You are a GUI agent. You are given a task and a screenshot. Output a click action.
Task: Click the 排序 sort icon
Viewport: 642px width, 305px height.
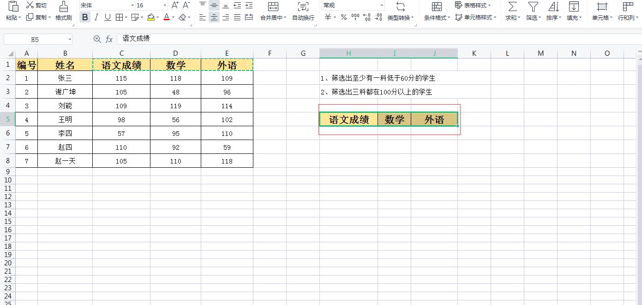coord(553,6)
